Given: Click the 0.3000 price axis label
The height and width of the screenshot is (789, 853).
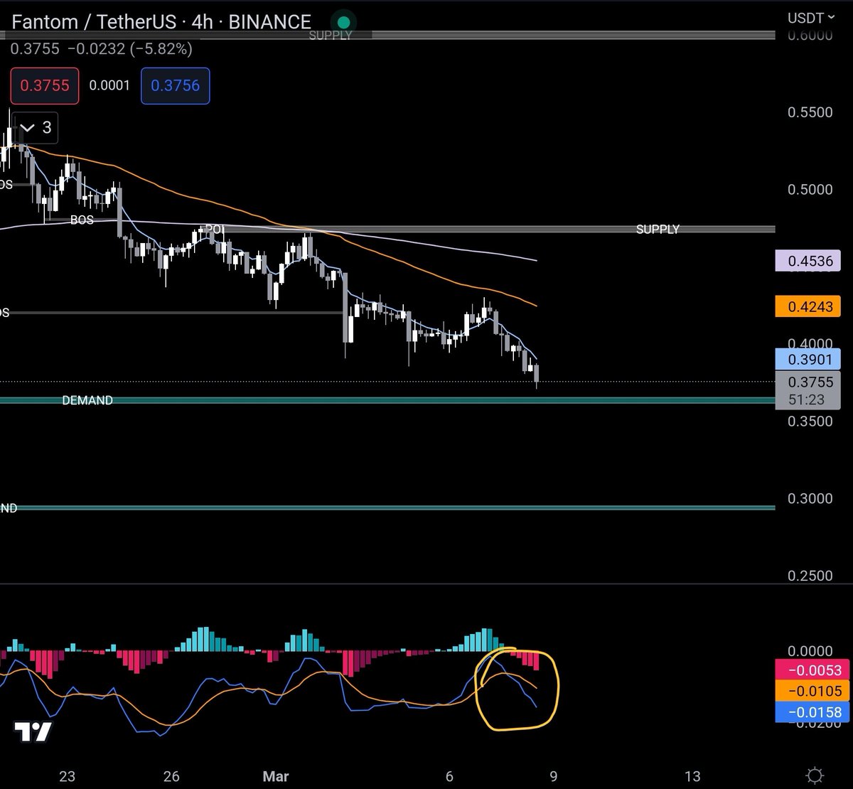Looking at the screenshot, I should [810, 498].
